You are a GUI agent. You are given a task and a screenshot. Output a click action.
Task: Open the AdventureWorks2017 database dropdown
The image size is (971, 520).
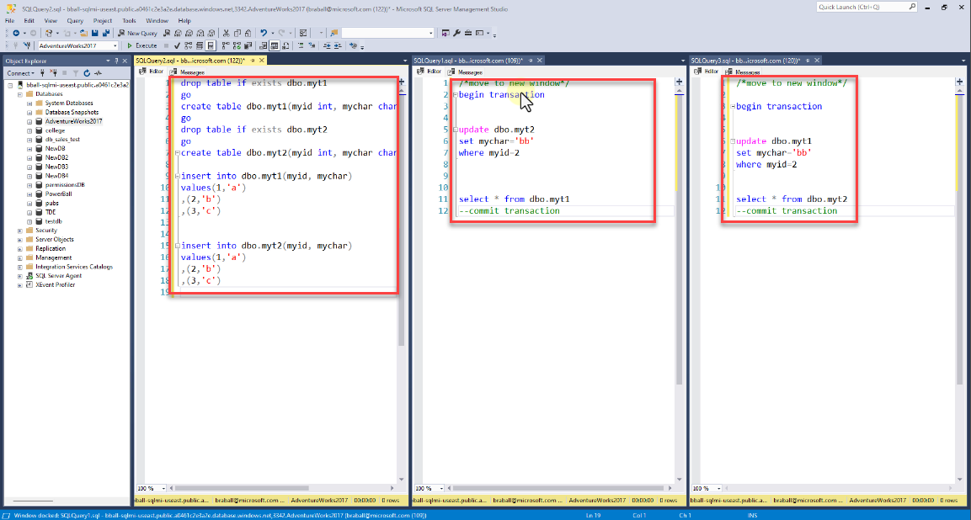[115, 45]
